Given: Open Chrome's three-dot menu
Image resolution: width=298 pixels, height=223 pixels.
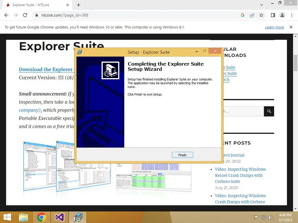Looking at the screenshot, I should pos(292,15).
